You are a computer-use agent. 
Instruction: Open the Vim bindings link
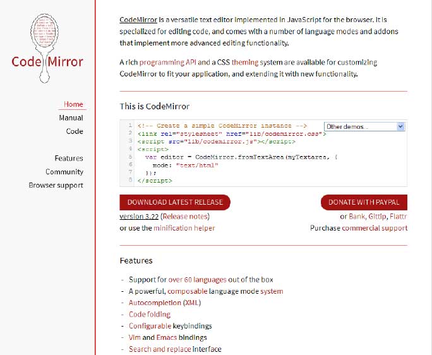tap(135, 337)
